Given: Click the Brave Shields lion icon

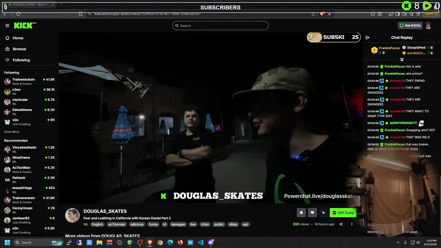Looking at the screenshot, I should tap(322, 14).
